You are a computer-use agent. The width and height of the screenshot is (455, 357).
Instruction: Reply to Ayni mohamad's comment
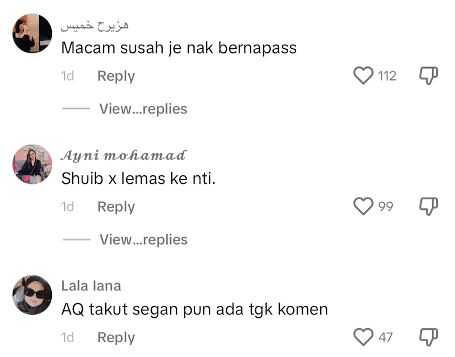[116, 207]
